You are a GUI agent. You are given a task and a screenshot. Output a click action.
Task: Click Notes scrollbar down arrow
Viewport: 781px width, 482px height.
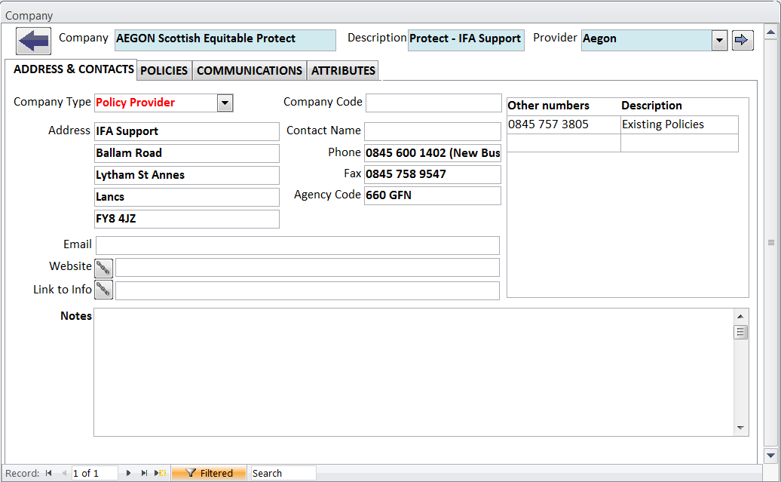pyautogui.click(x=740, y=428)
